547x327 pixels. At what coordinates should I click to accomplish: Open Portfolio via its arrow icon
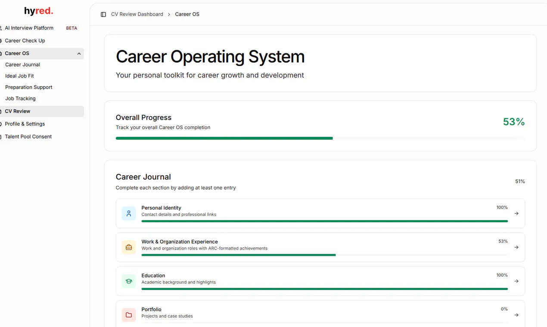pyautogui.click(x=516, y=315)
